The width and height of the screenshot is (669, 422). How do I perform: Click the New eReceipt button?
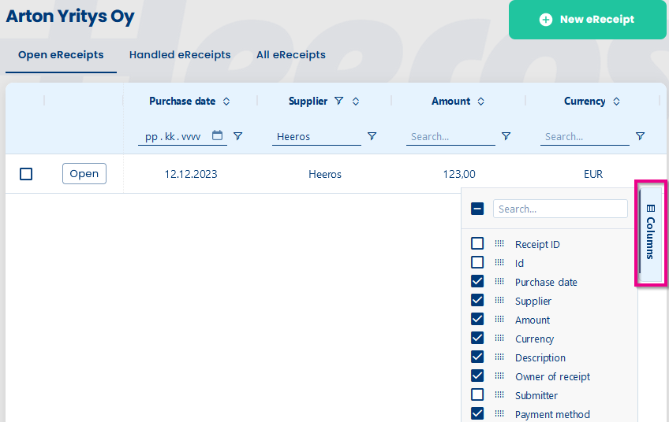tap(587, 20)
